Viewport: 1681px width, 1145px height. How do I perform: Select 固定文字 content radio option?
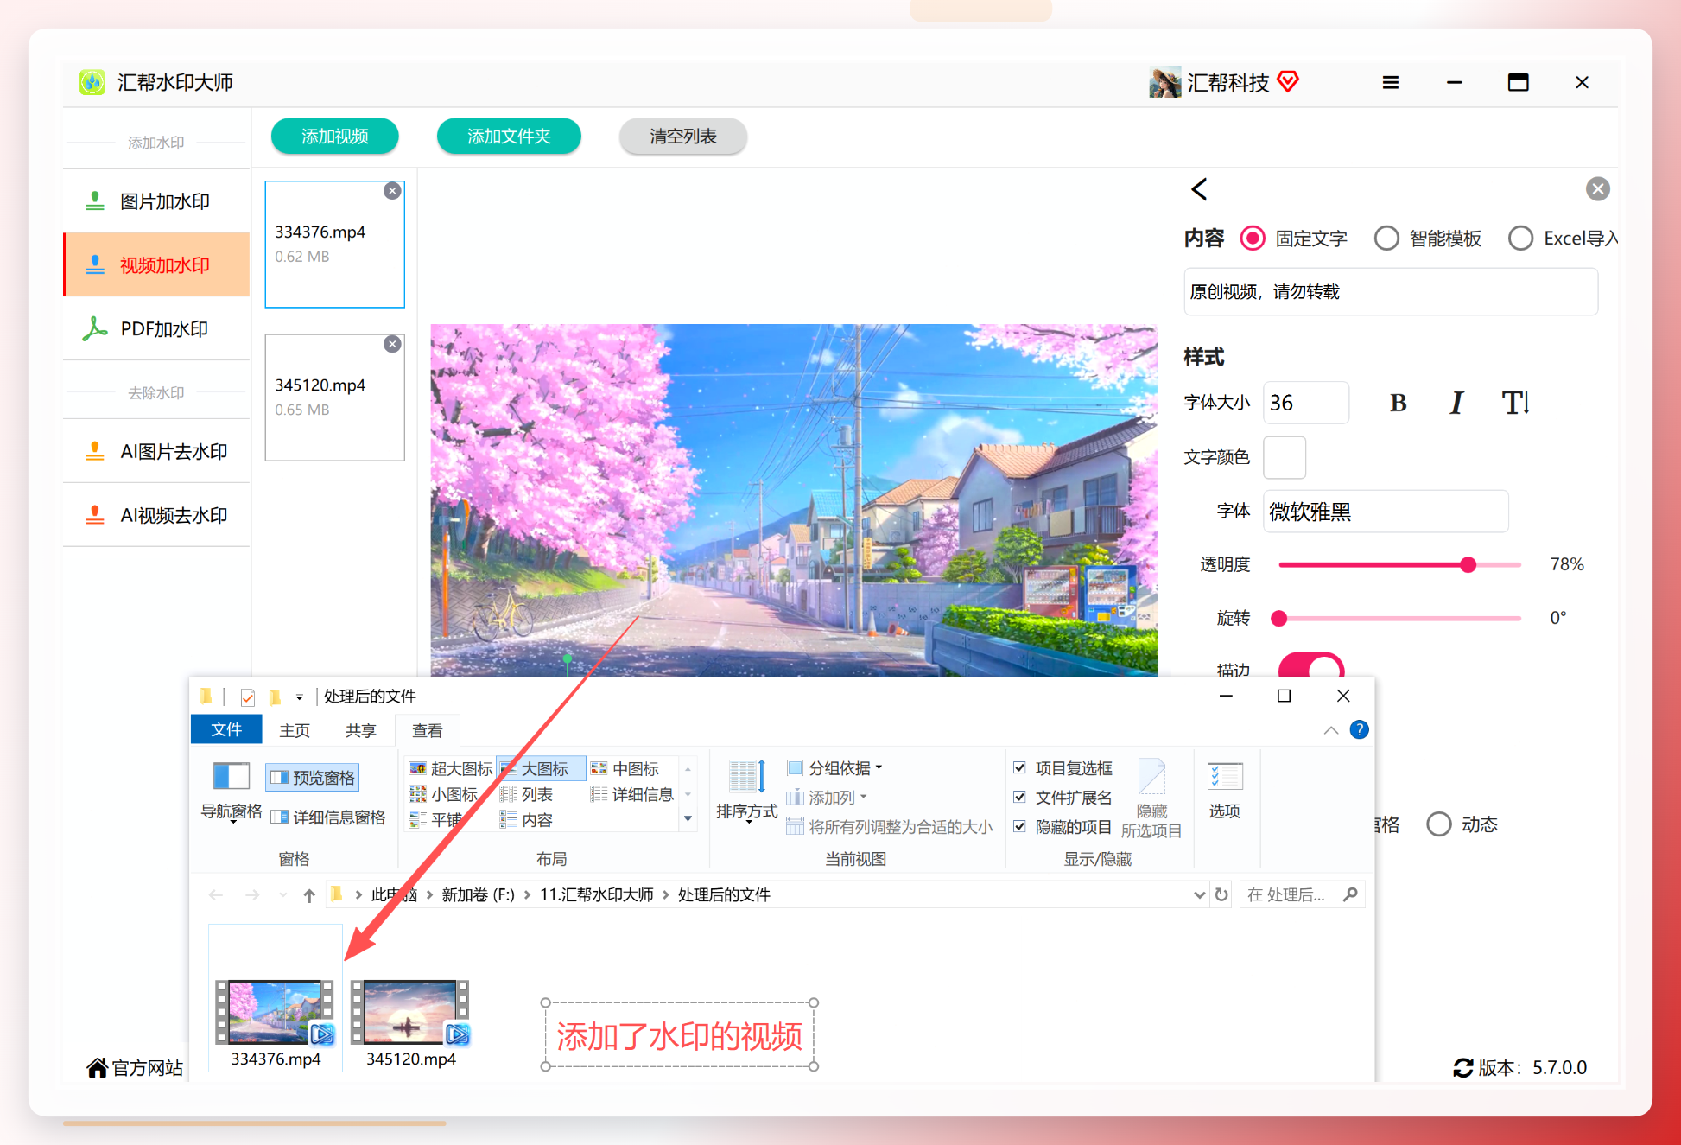(1253, 239)
